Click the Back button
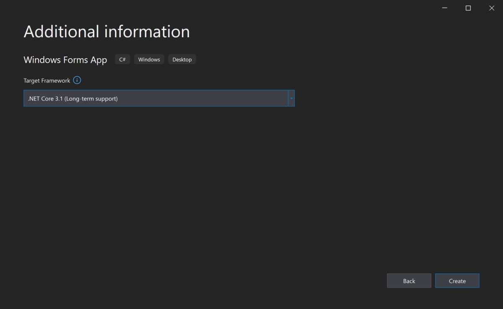Image resolution: width=503 pixels, height=309 pixels. (409, 281)
